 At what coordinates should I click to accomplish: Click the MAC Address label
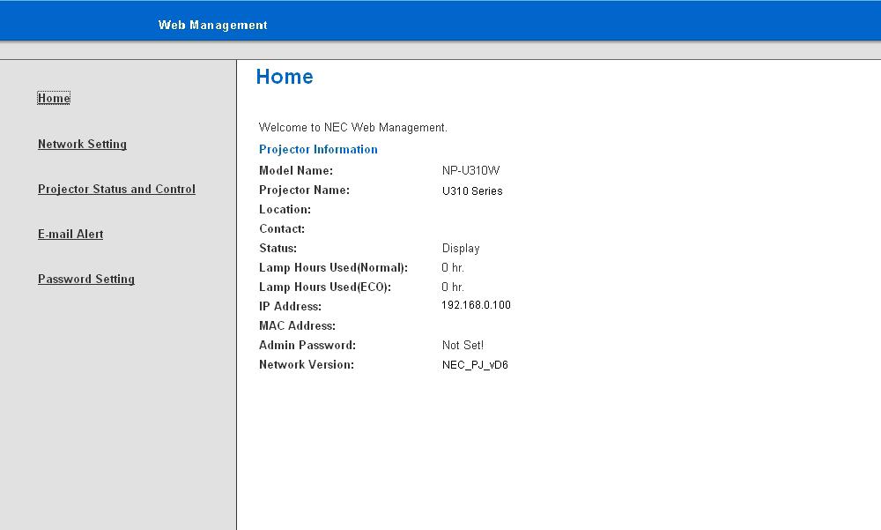297,325
